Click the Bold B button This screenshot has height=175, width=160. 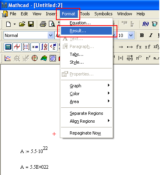[x=142, y=35]
